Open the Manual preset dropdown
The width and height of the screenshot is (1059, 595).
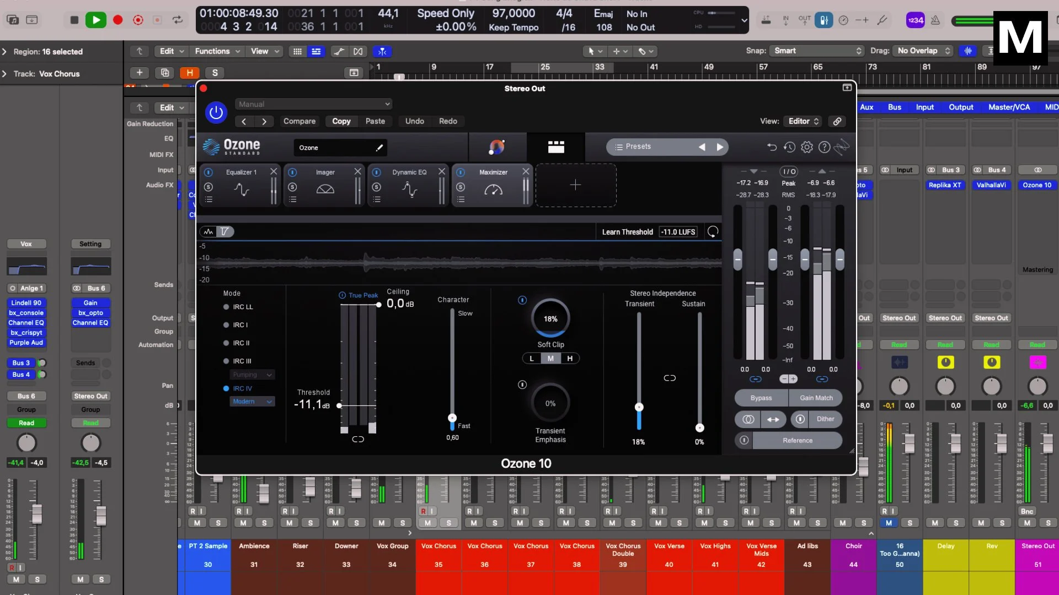point(313,104)
